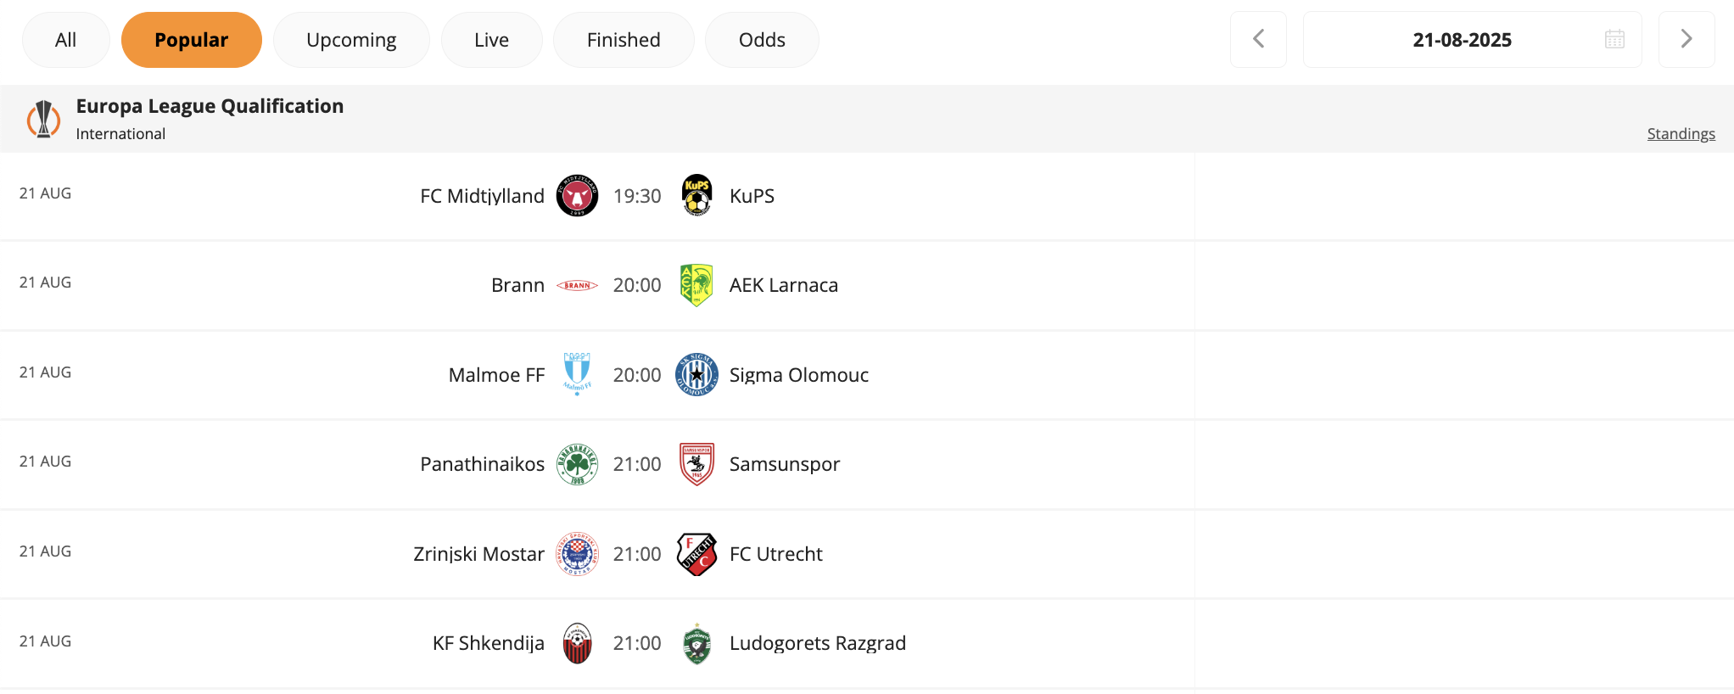1734x694 pixels.
Task: Click the Malmoe FF crest
Action: pyautogui.click(x=577, y=375)
